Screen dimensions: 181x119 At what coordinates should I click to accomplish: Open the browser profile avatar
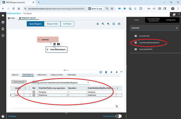(173, 9)
